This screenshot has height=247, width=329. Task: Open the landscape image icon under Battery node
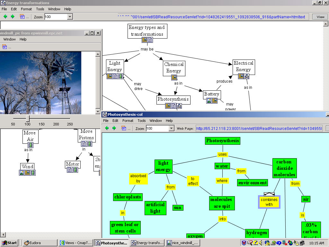tap(209, 101)
